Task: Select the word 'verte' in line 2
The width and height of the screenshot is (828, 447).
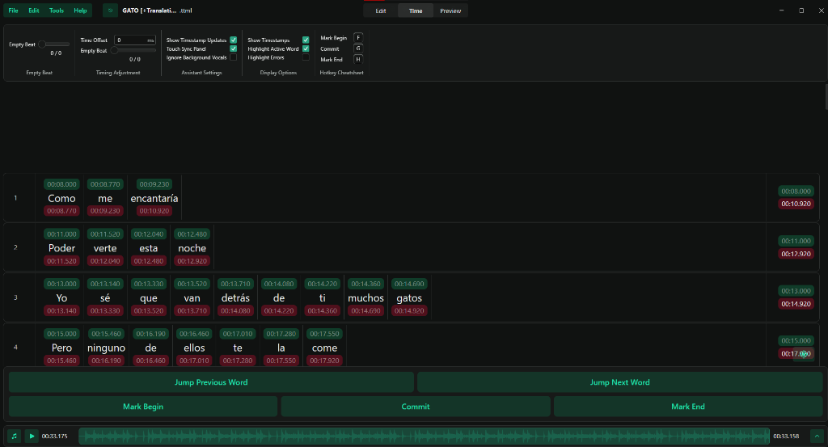Action: pyautogui.click(x=105, y=248)
